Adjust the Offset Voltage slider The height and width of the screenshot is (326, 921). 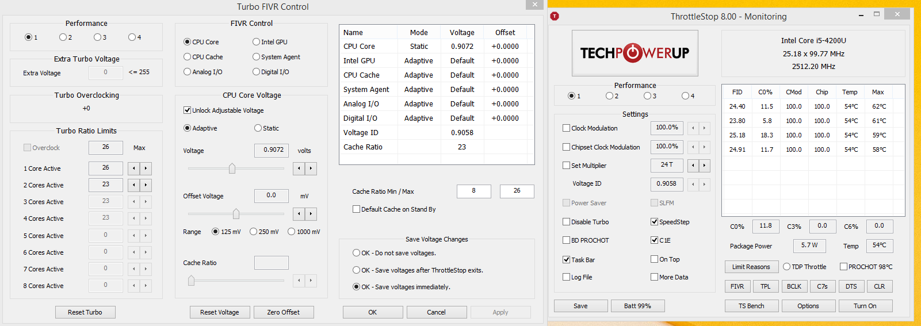tap(236, 214)
